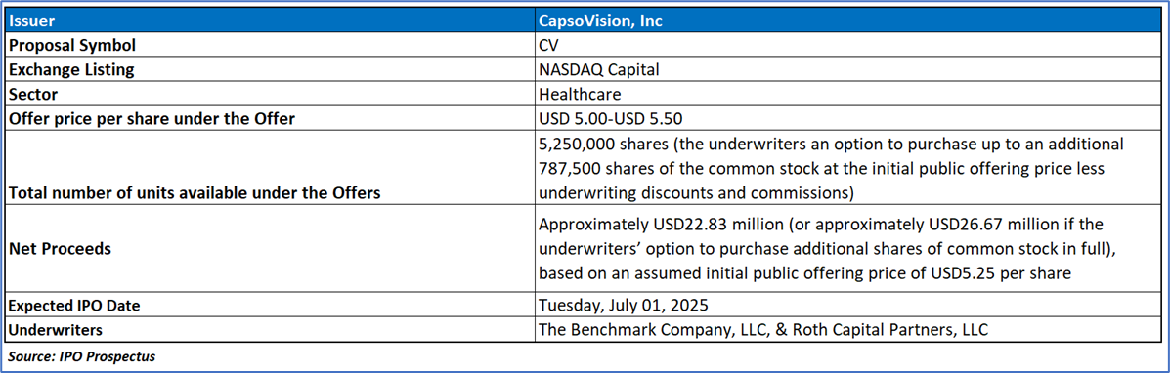Image resolution: width=1170 pixels, height=373 pixels.
Task: Select the Net Proceeds label cell
Action: [270, 249]
